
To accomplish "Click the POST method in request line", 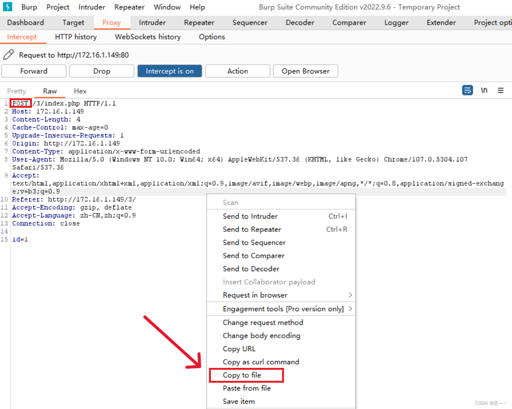I will tap(20, 103).
